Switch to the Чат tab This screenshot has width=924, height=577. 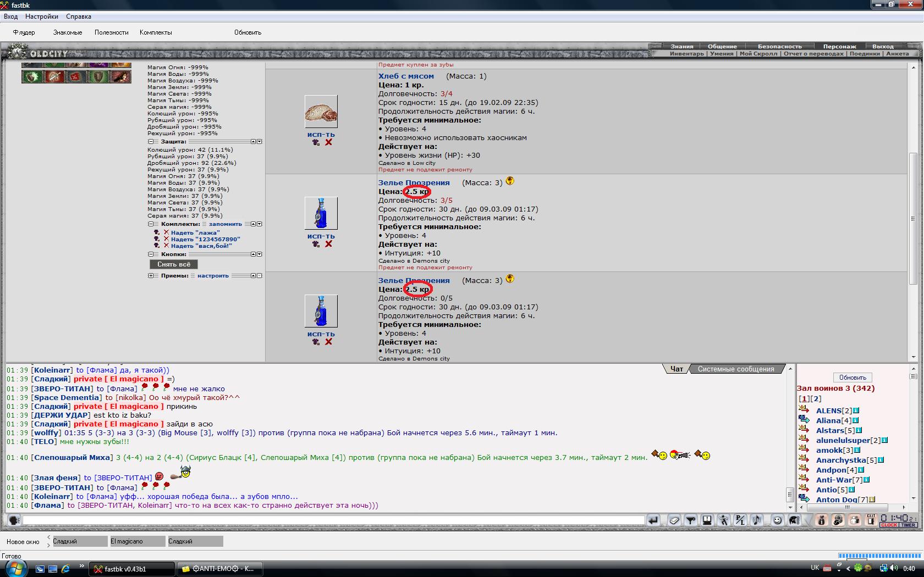[x=676, y=369]
